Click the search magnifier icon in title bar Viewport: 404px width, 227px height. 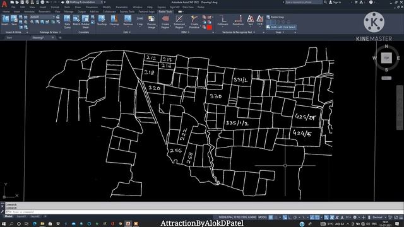pyautogui.click(x=326, y=2)
